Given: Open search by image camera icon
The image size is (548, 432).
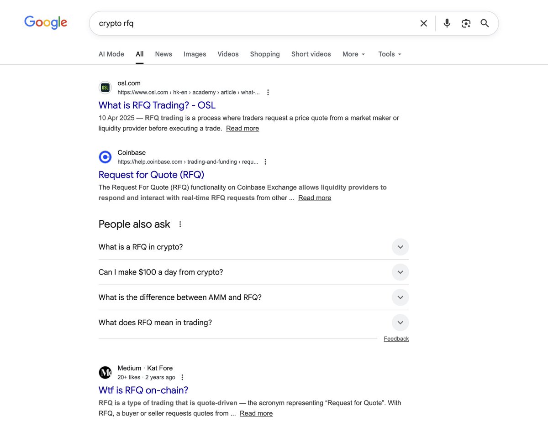Looking at the screenshot, I should click(x=466, y=23).
